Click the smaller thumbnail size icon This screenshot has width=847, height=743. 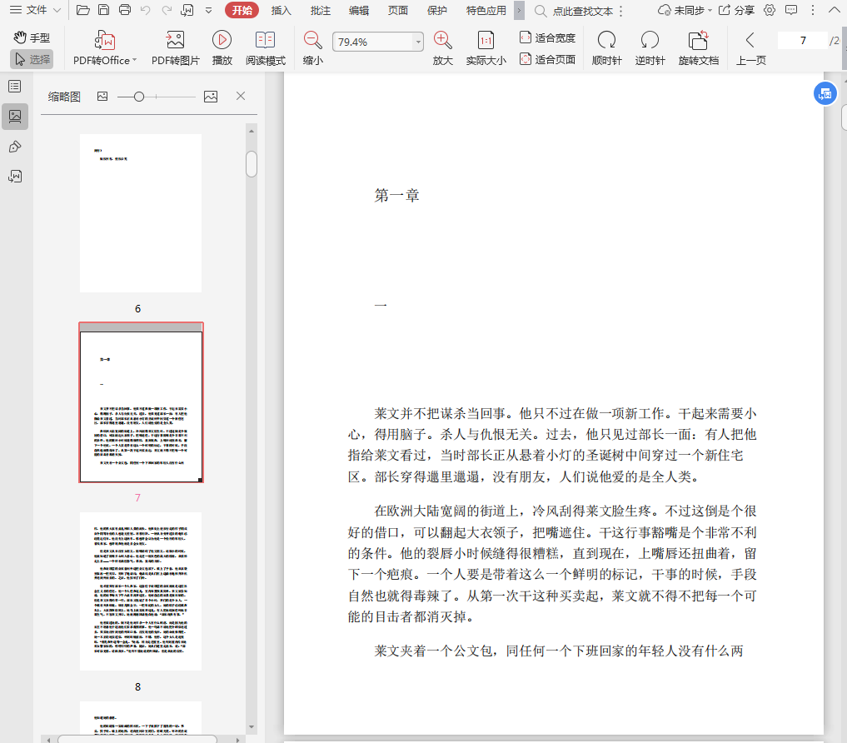point(102,96)
